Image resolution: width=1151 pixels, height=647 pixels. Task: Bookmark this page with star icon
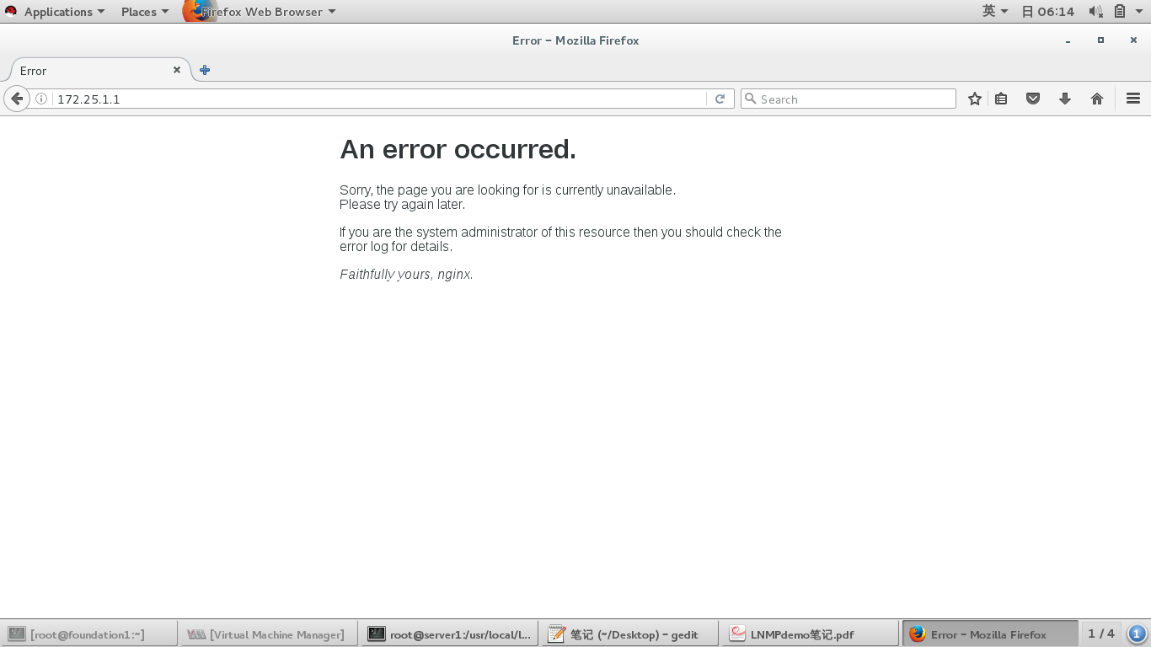975,99
